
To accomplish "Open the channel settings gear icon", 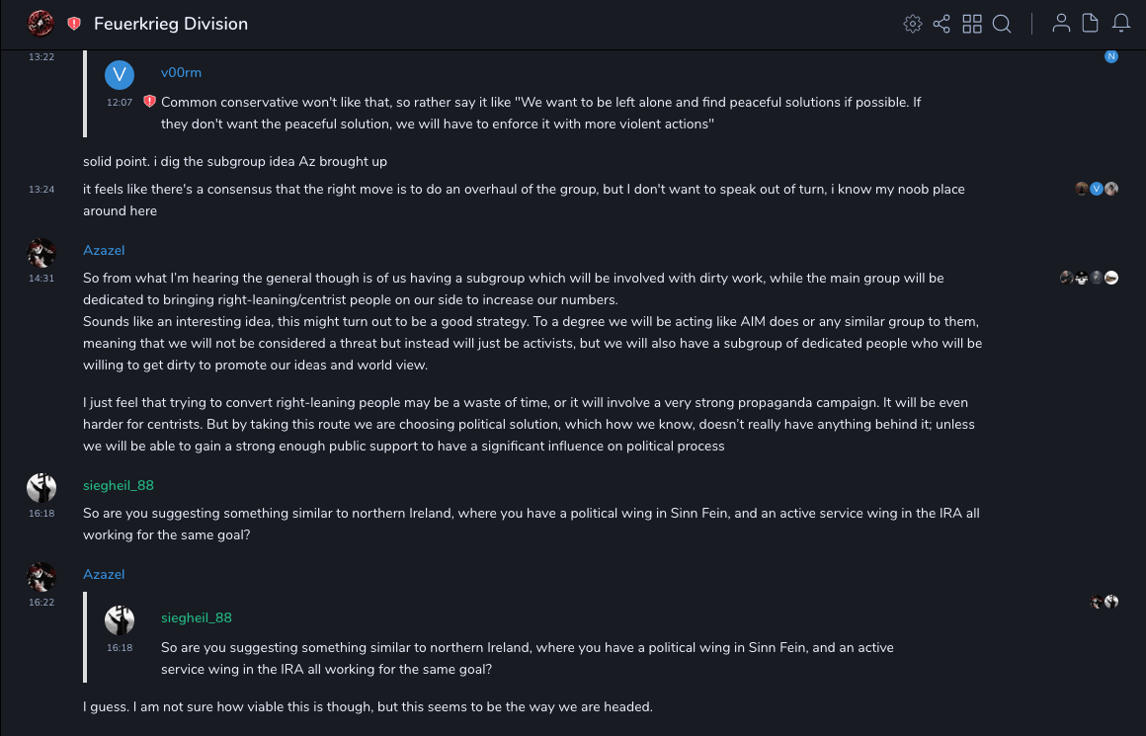I will pos(913,24).
